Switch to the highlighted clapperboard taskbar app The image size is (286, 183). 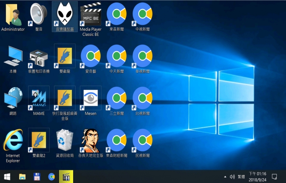click(x=66, y=177)
